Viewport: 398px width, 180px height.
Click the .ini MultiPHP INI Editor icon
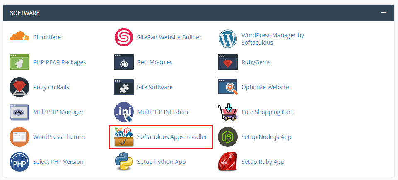(123, 112)
